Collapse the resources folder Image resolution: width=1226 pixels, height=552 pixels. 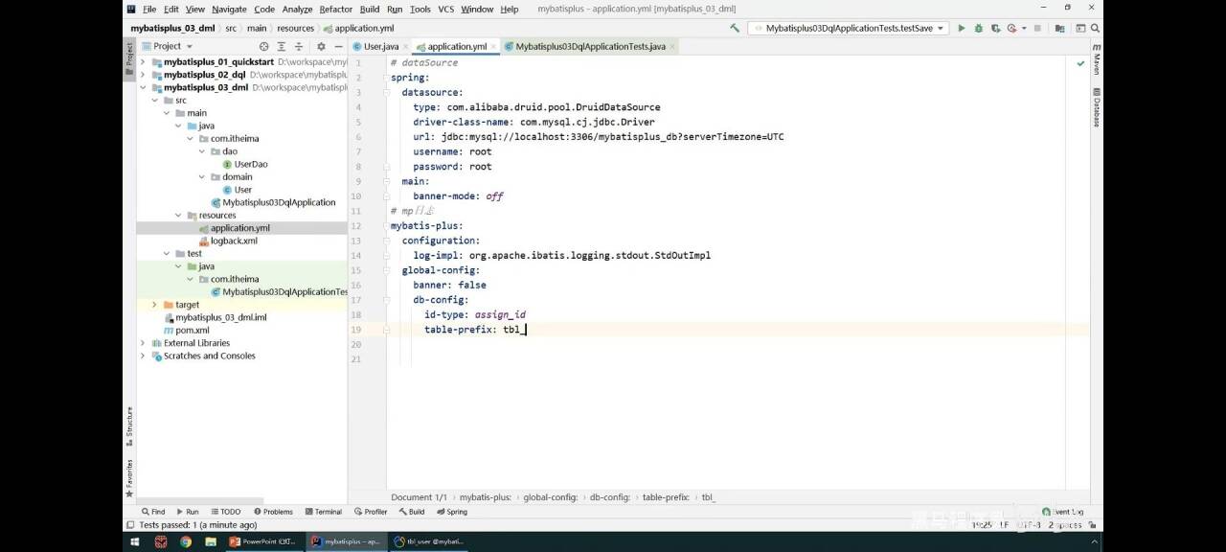(x=178, y=216)
